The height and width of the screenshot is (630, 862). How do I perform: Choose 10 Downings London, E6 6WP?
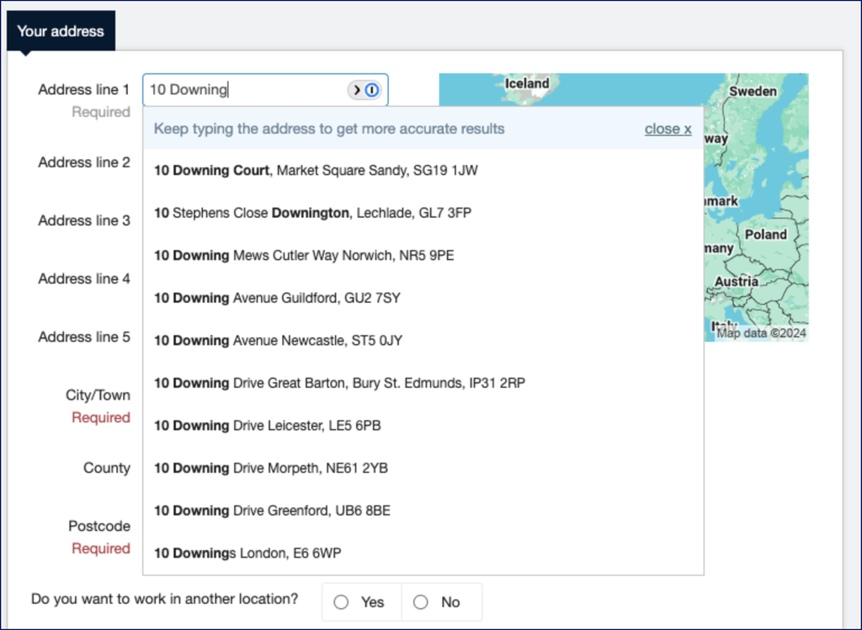(247, 553)
